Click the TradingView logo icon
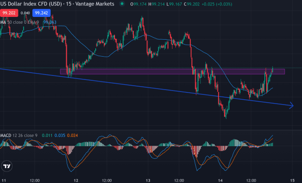Viewport: 302px width, 183px height. (7, 166)
